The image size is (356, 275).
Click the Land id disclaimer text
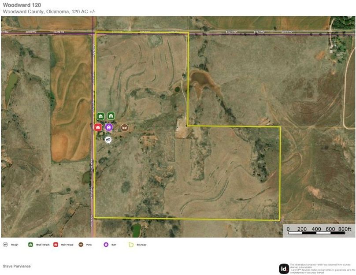pos(322,268)
